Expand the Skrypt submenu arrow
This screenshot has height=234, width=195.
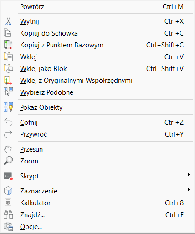[189, 175]
